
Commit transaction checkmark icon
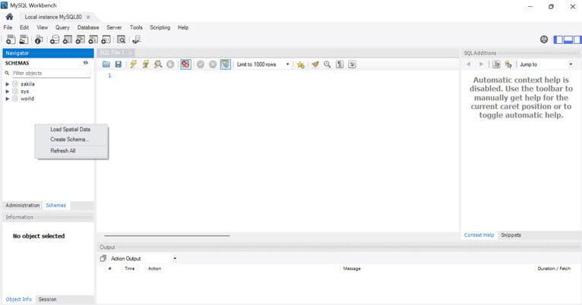point(201,64)
